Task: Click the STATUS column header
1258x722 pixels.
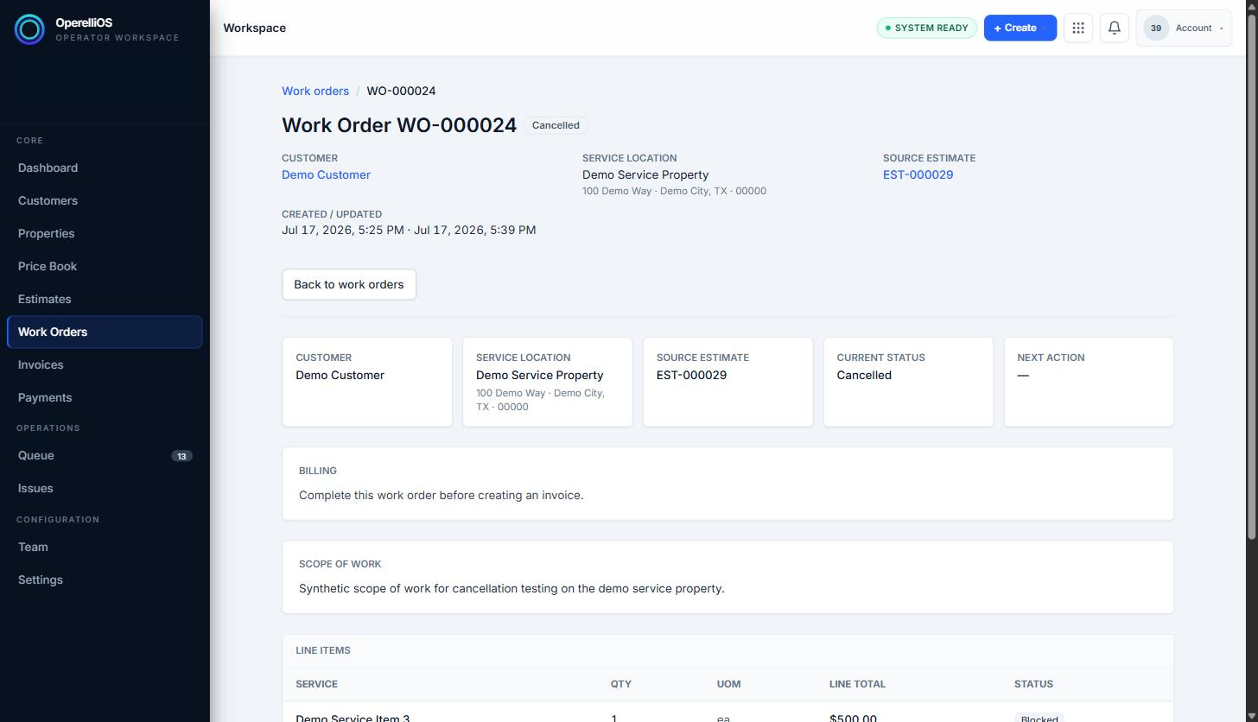Action: point(1033,684)
